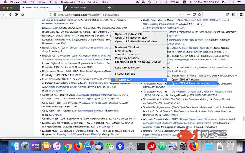Open the Firefox hamburger menu
Image resolution: width=245 pixels, height=153 pixels.
(241, 15)
